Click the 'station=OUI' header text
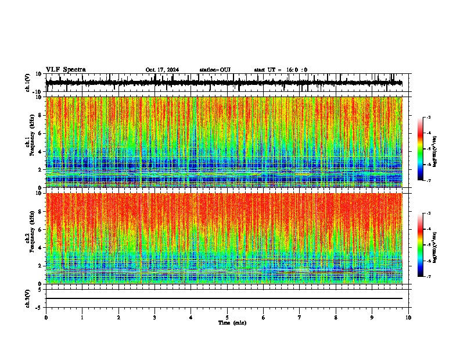This screenshot has height=356, width=460. 215,70
